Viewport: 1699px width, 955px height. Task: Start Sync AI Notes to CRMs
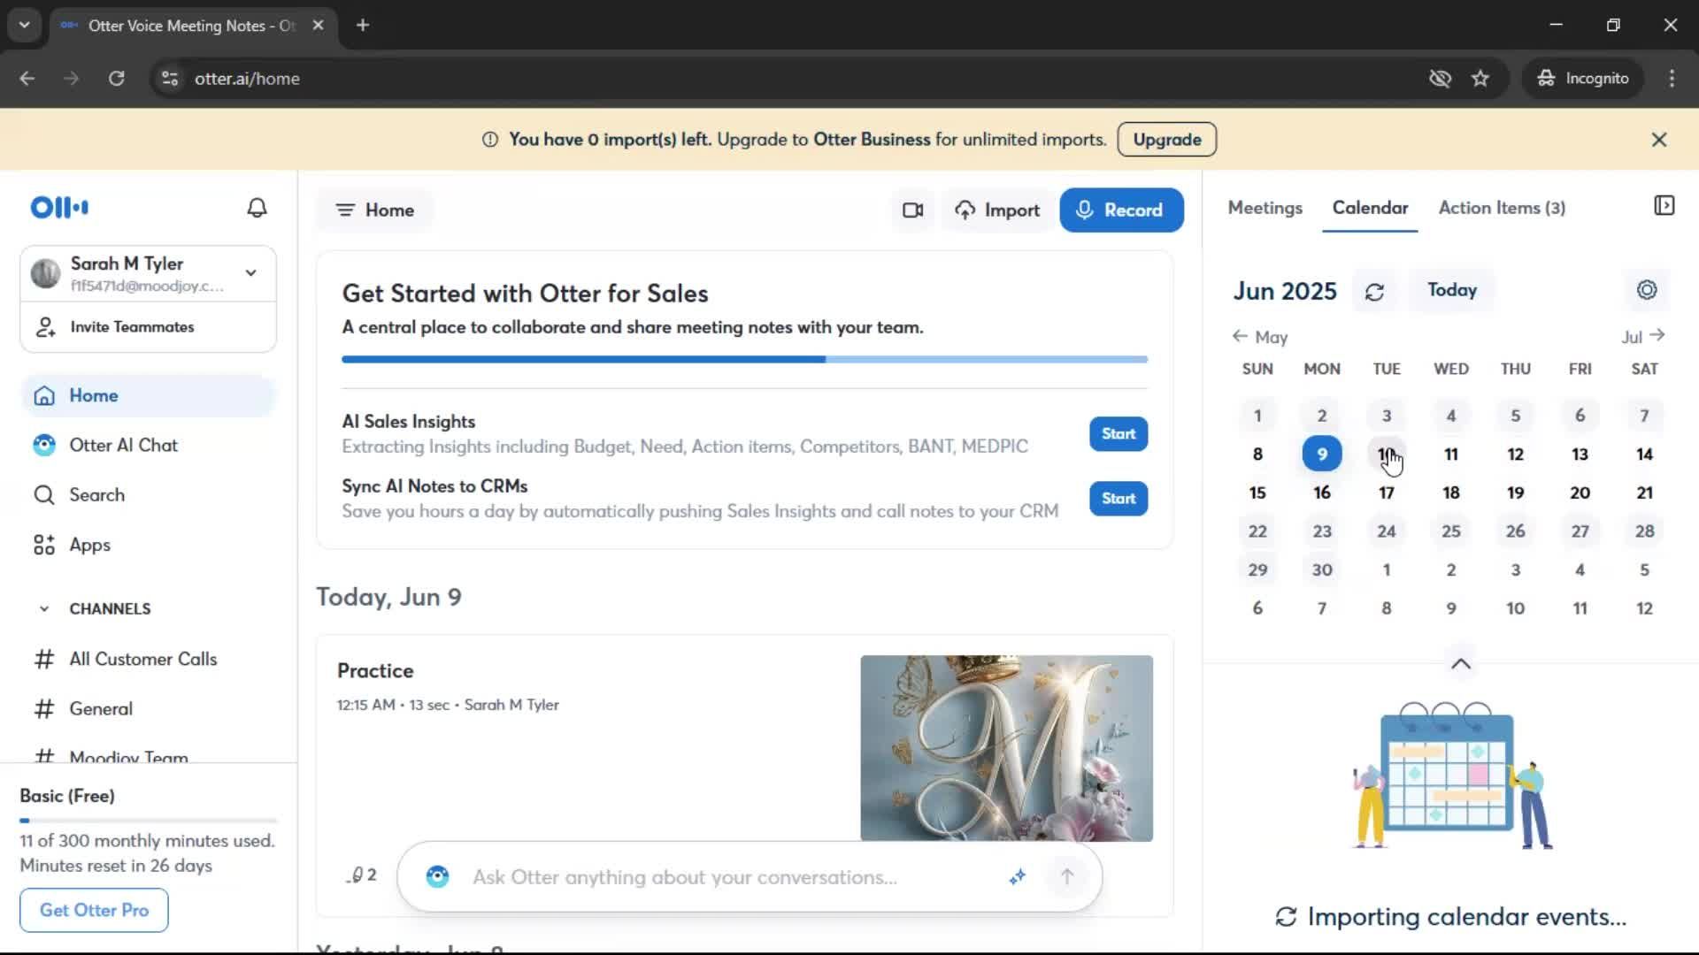1119,499
